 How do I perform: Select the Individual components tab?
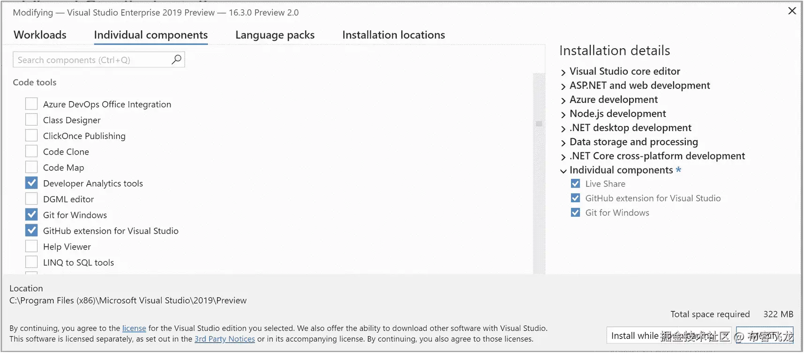click(151, 35)
